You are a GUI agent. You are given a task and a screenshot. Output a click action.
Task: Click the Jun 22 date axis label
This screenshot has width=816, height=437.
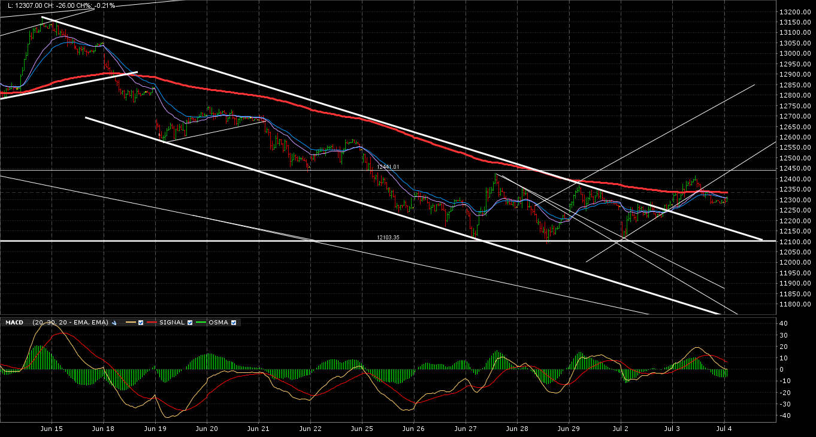[x=310, y=429]
